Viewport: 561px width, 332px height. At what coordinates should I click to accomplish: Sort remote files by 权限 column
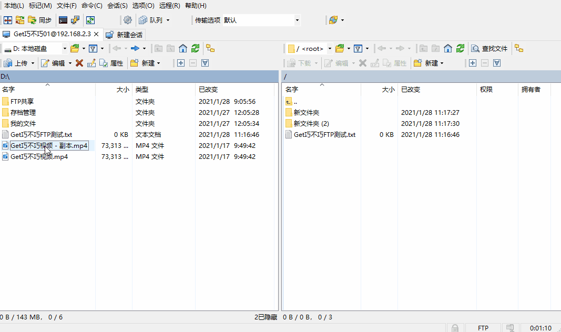[497, 89]
